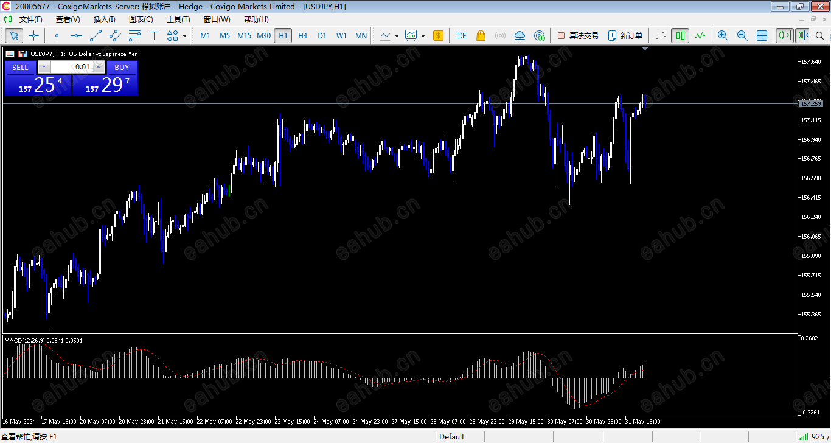Image resolution: width=831 pixels, height=443 pixels.
Task: Open the 帮助(H) menu
Action: (x=256, y=19)
